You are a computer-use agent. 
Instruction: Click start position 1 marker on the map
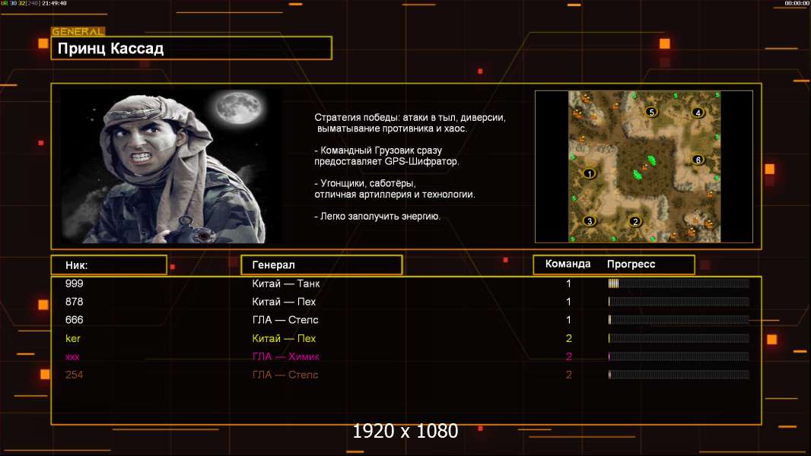[589, 173]
